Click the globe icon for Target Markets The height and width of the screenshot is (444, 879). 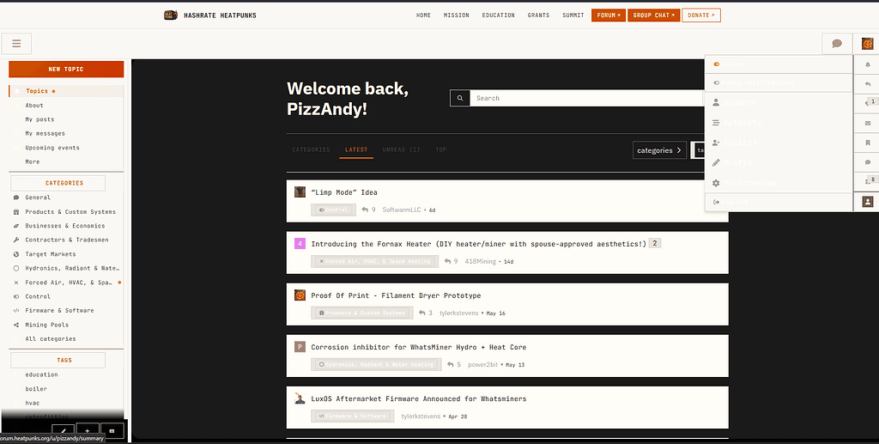(16, 254)
